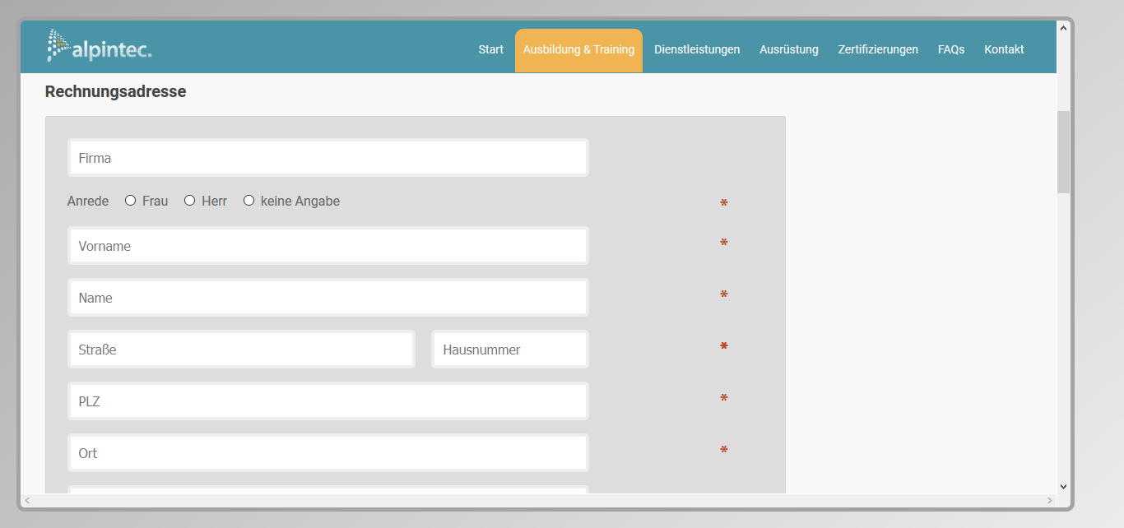
Task: Click the horizontal scrollbar right arrow
Action: coord(1050,500)
